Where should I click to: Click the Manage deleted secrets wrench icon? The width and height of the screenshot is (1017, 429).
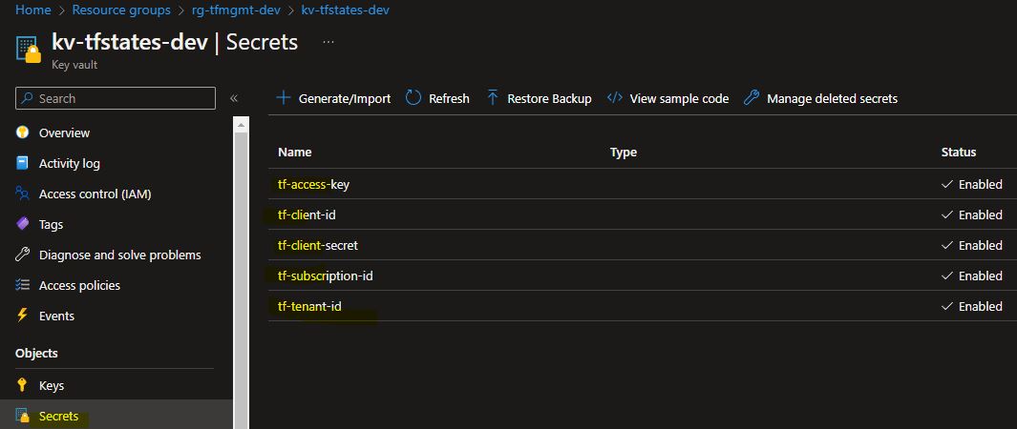click(x=752, y=97)
